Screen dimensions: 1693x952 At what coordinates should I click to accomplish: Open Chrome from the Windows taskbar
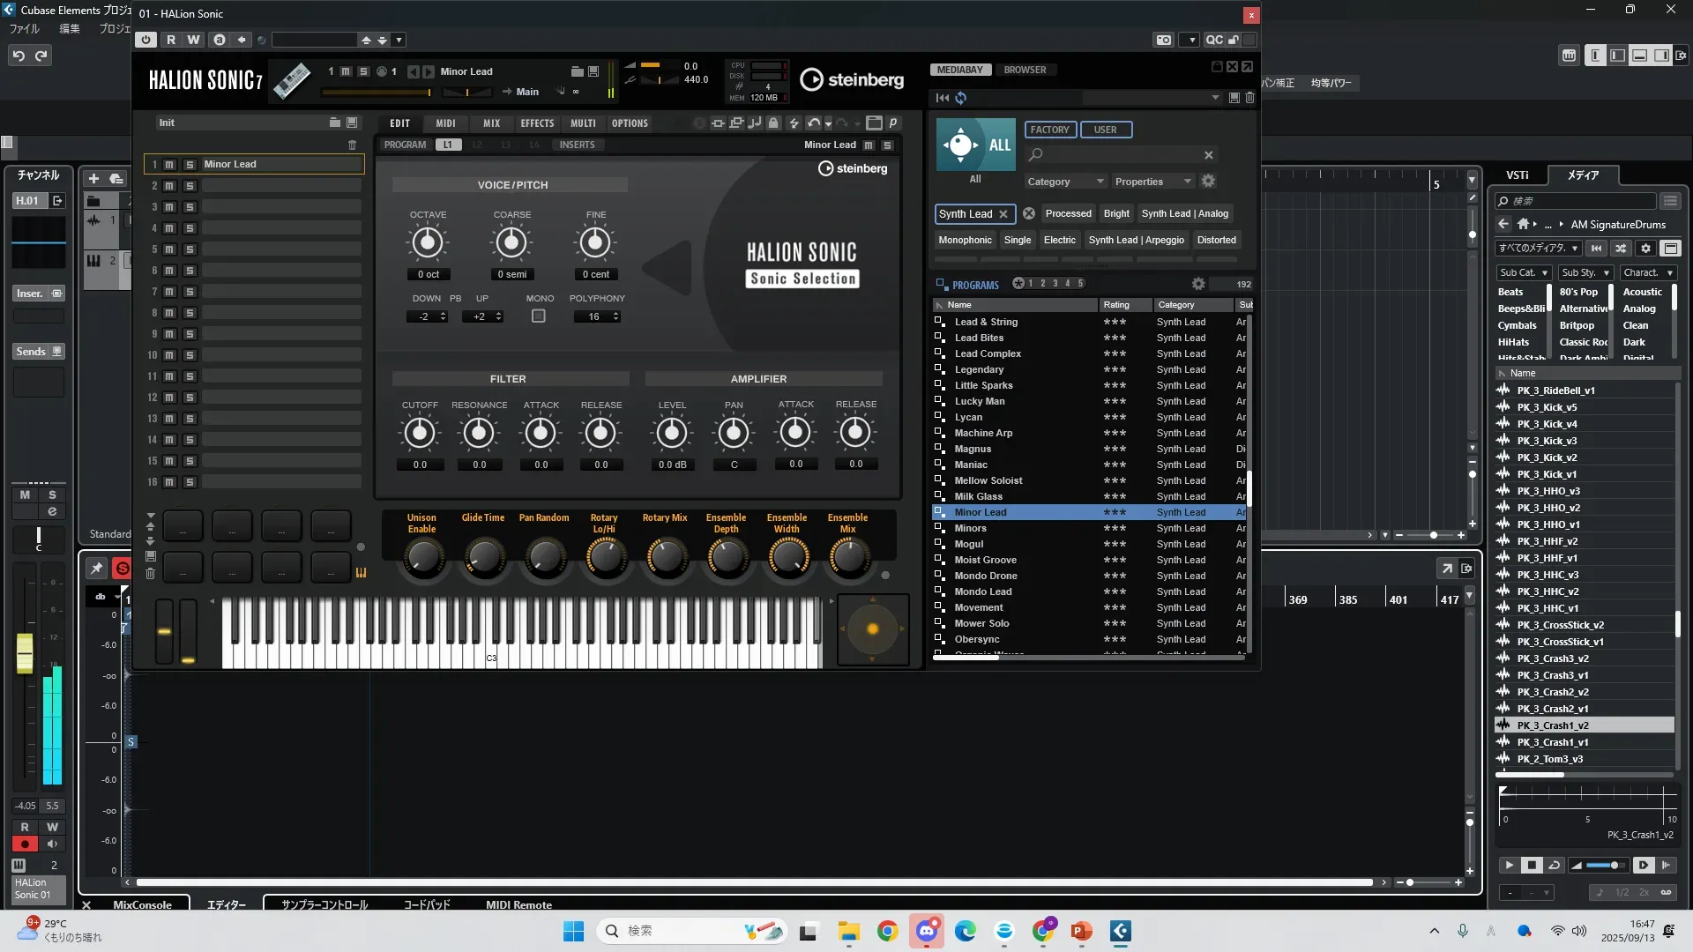(887, 931)
